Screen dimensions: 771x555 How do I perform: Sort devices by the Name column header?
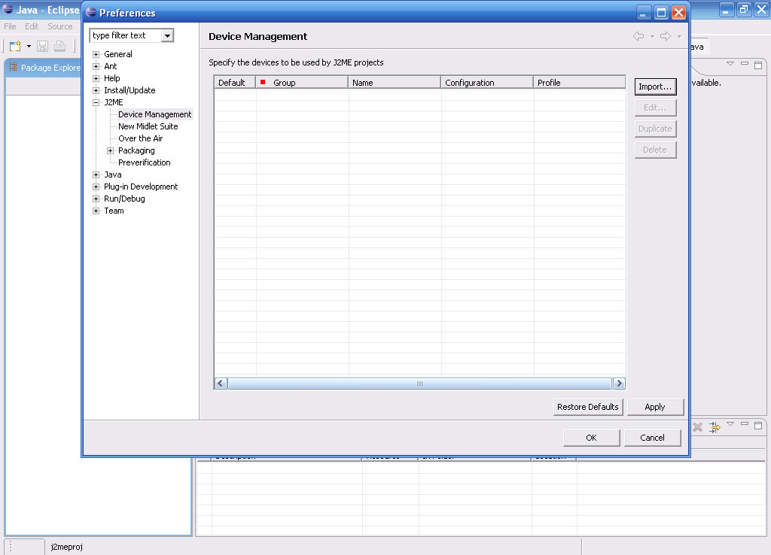395,83
